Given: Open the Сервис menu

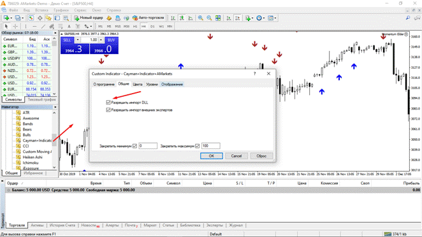Looking at the screenshot, I should pos(80,10).
